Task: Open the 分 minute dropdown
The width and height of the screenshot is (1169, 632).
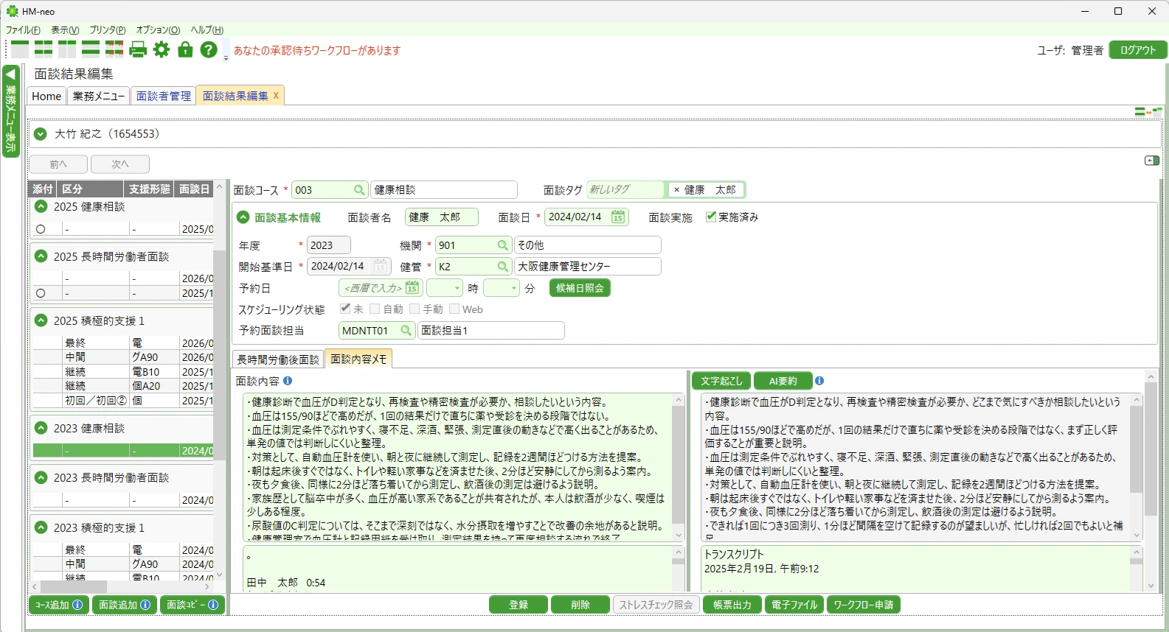Action: 514,288
